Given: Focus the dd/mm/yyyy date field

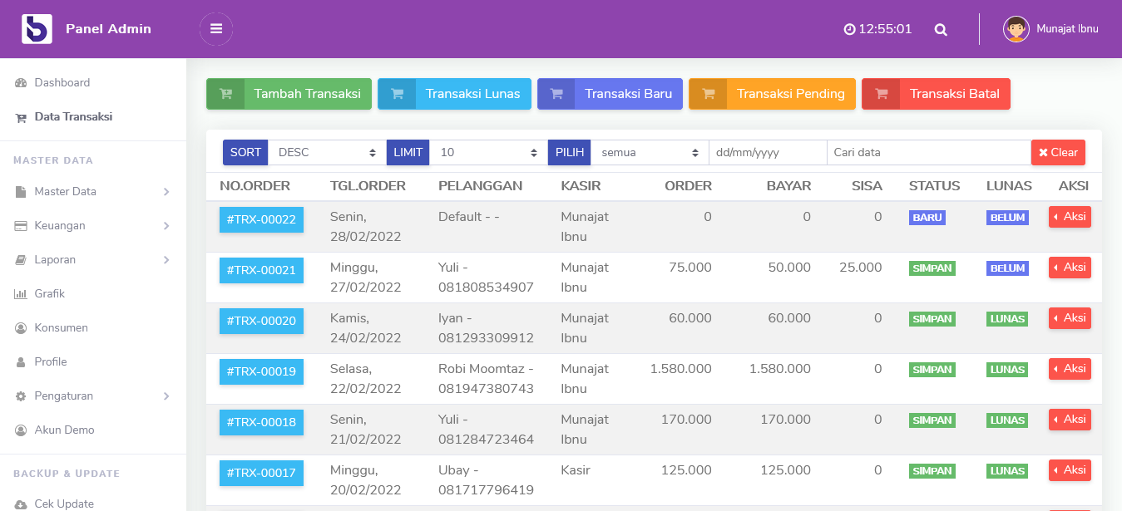Looking at the screenshot, I should 768,153.
